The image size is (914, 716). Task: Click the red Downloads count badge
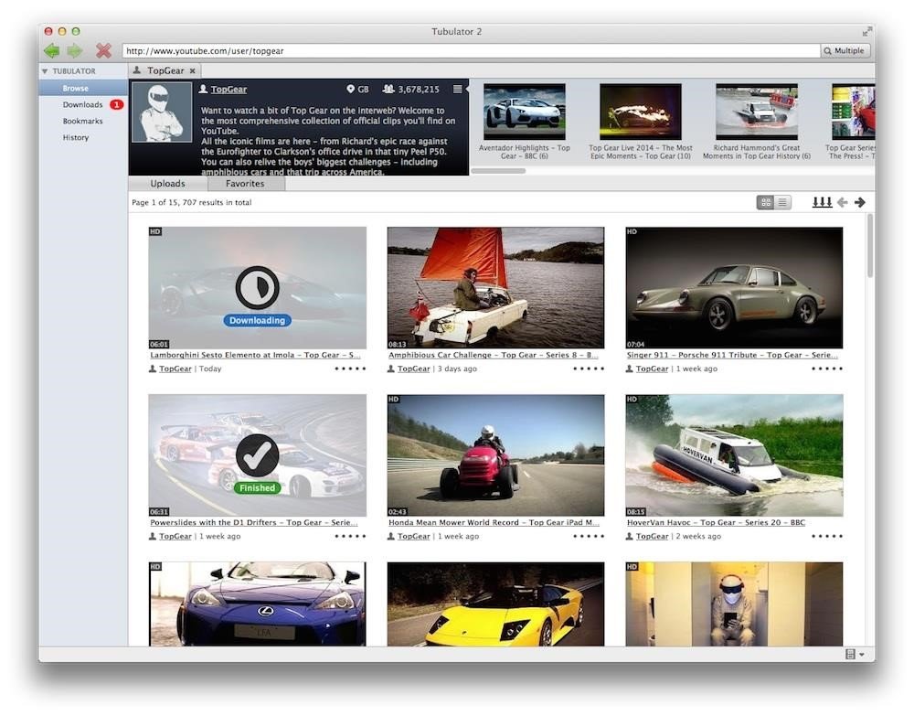click(117, 105)
